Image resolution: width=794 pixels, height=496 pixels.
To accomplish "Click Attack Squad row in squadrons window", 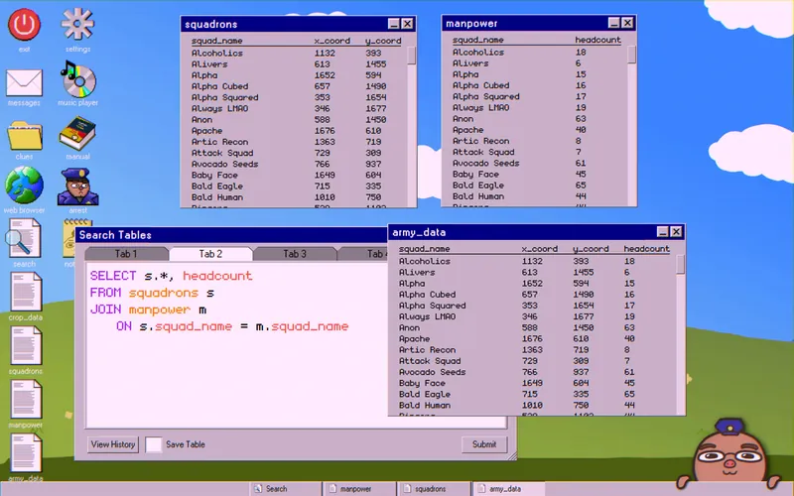I will [x=296, y=153].
